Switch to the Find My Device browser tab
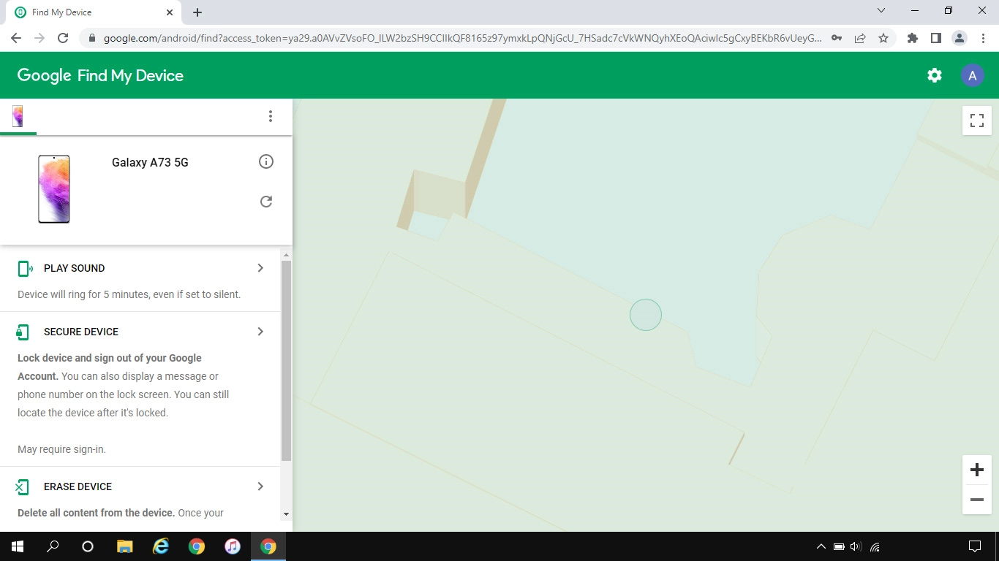This screenshot has height=561, width=999. click(91, 12)
